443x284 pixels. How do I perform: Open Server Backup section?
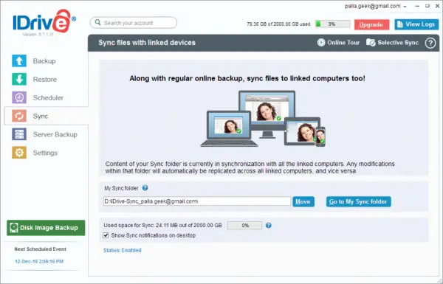pyautogui.click(x=55, y=134)
